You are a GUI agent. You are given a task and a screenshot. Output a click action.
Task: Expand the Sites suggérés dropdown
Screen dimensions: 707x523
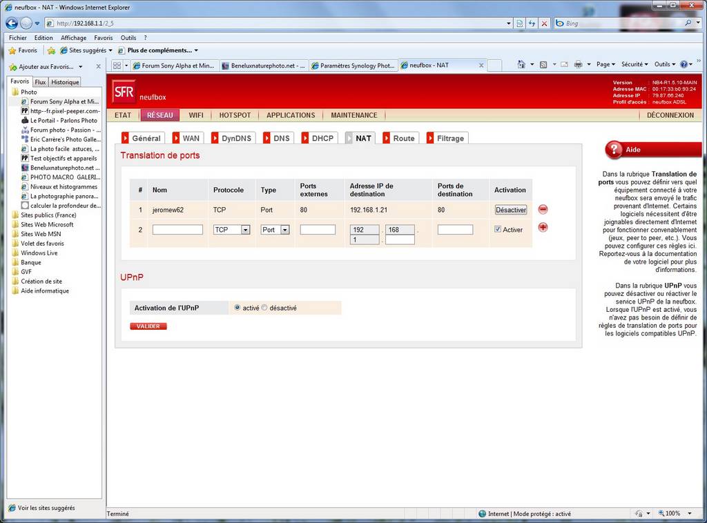110,50
